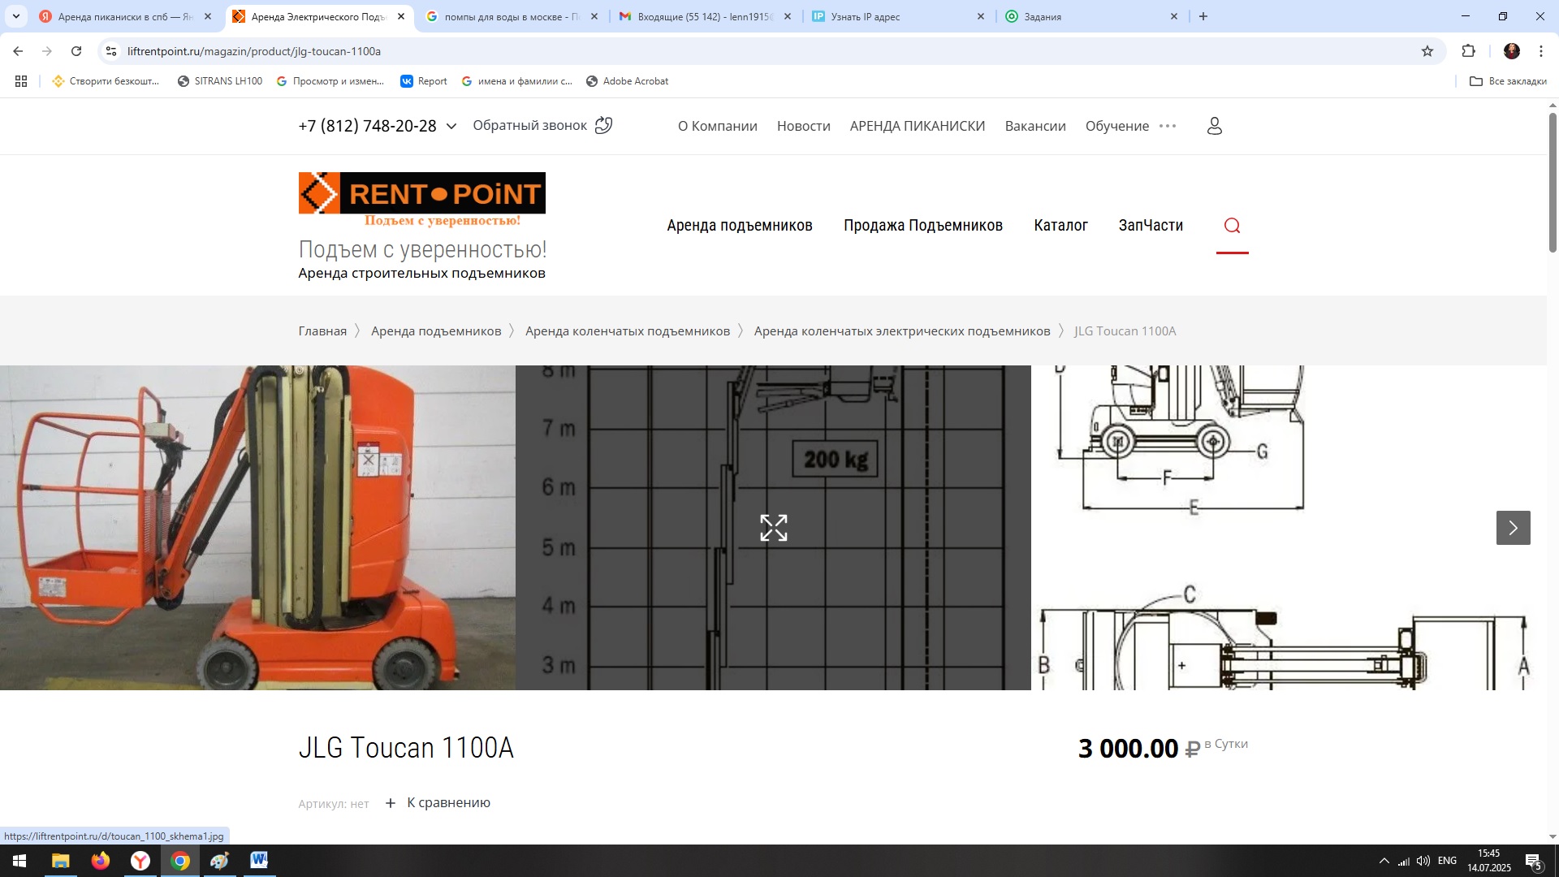
Task: Click Обратный звонок link
Action: 529,125
